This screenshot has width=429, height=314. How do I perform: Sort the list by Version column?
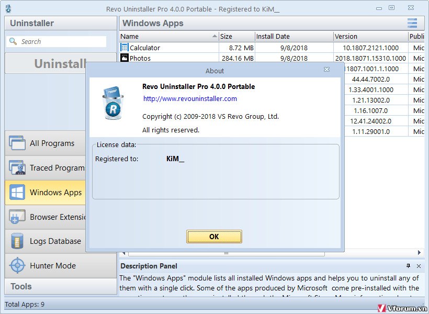click(370, 36)
